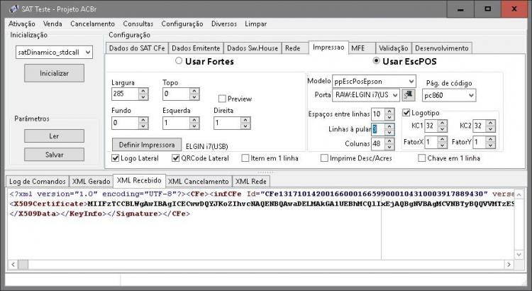Decrease the KC2 spinner value

[491, 129]
